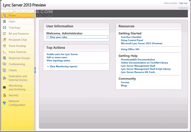Expand View Monitoring reports

63,66
